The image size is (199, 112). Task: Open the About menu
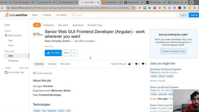tap(35, 15)
